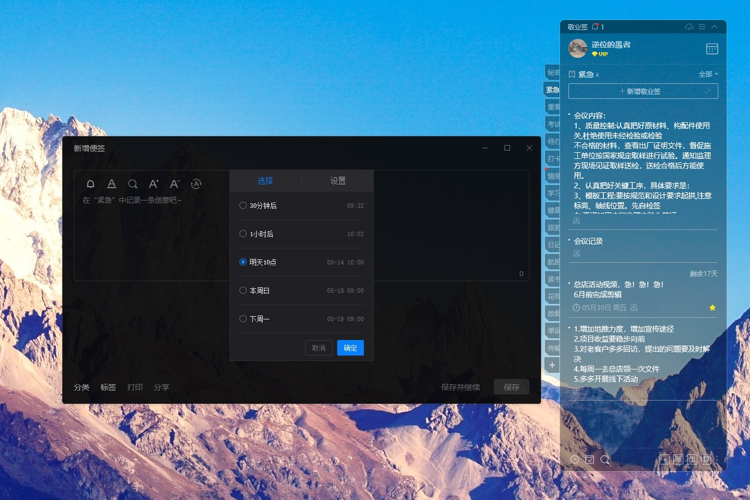Viewport: 750px width, 500px height.
Task: Click the user avatar picture
Action: (x=578, y=48)
